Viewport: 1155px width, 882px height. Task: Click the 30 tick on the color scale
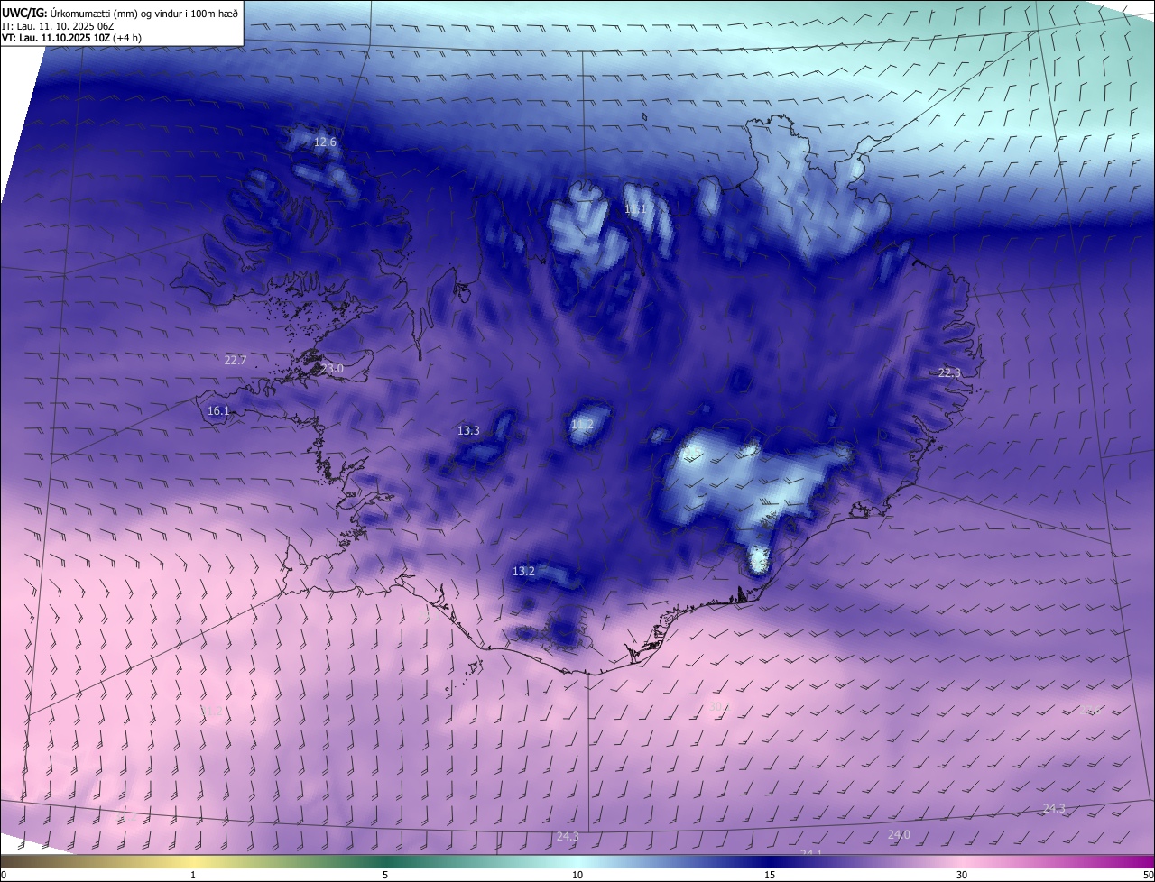tap(962, 876)
